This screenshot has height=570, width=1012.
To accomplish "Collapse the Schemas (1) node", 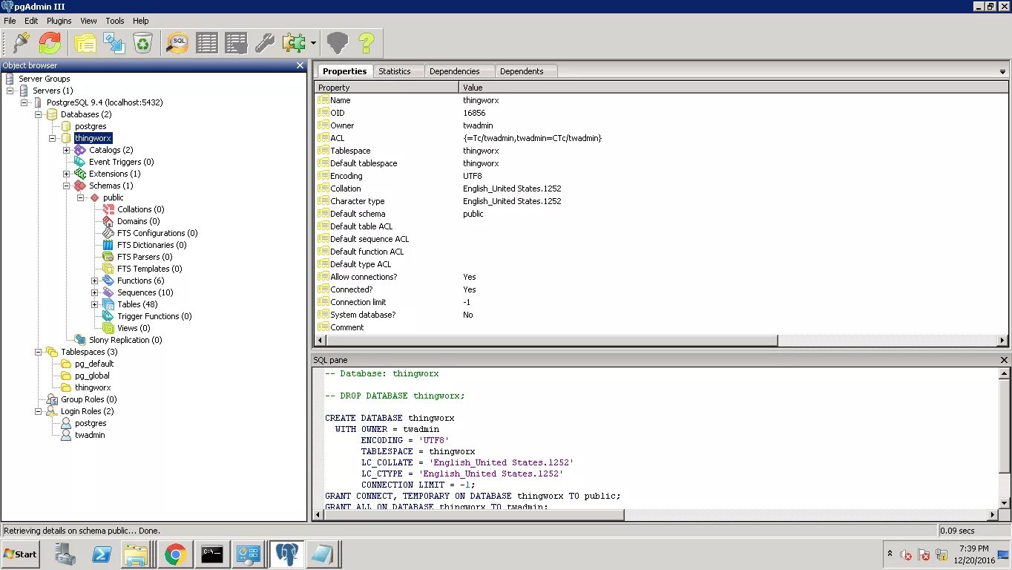I will click(x=67, y=186).
